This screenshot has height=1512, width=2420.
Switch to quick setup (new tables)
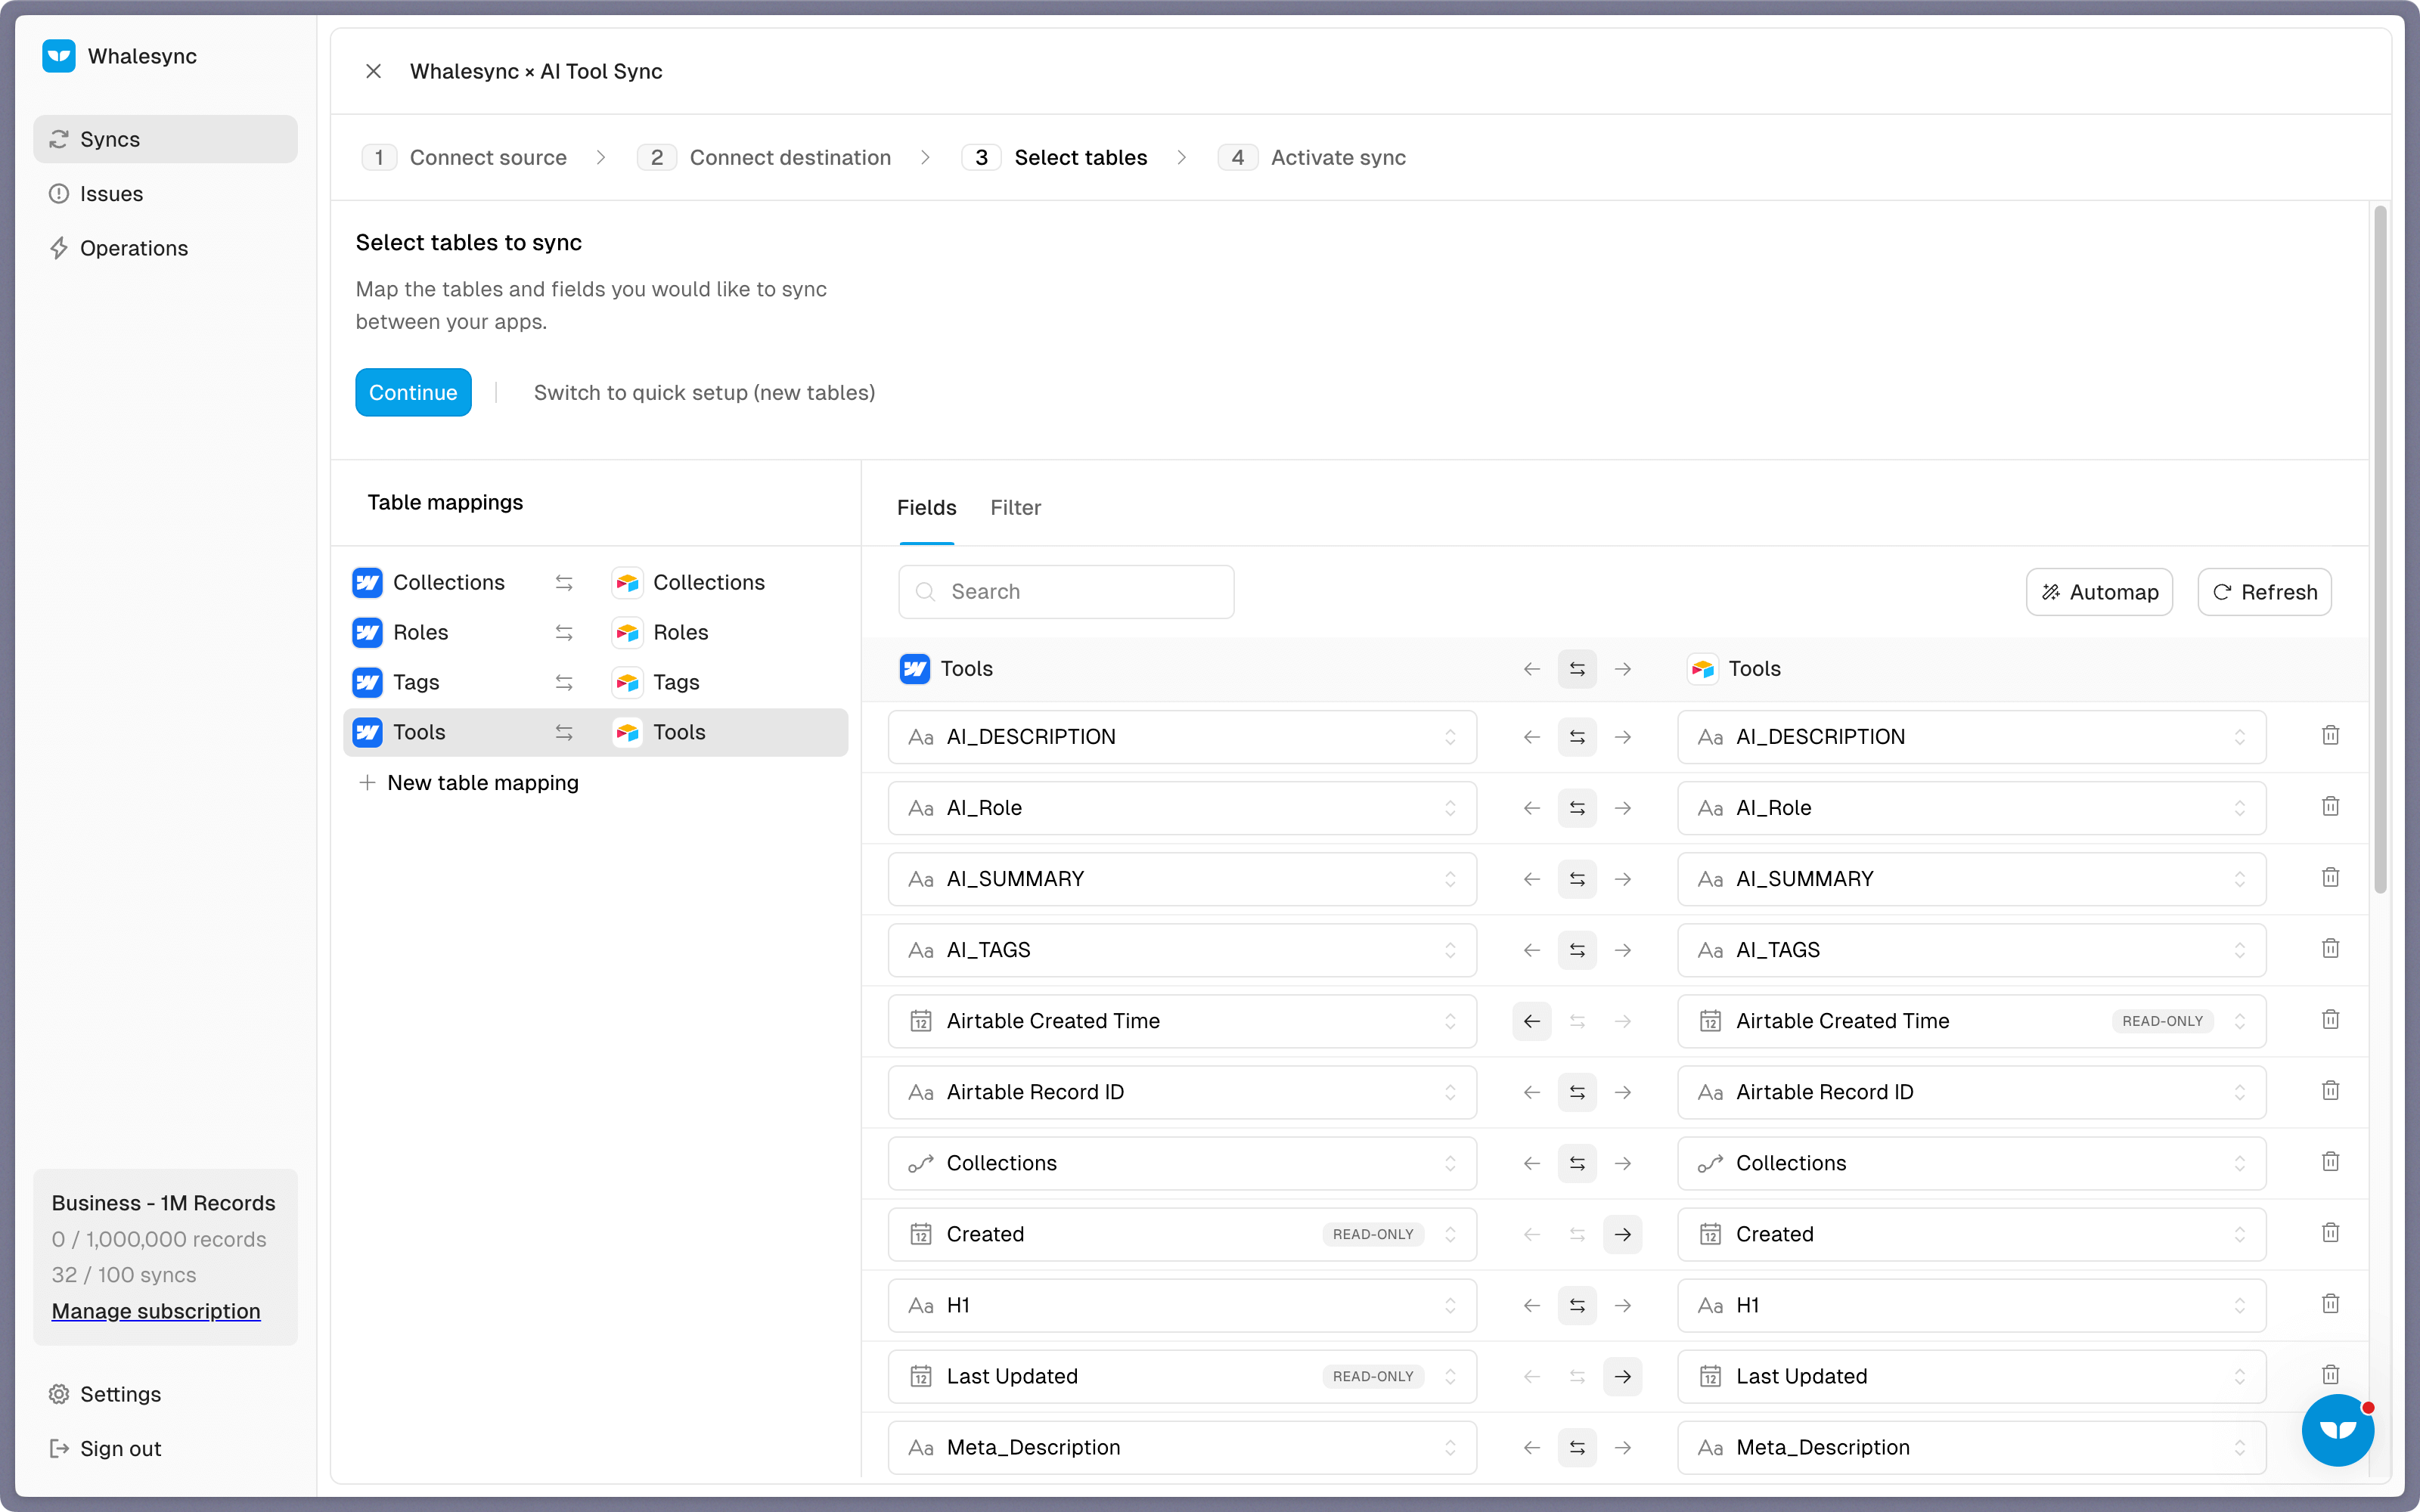click(704, 393)
